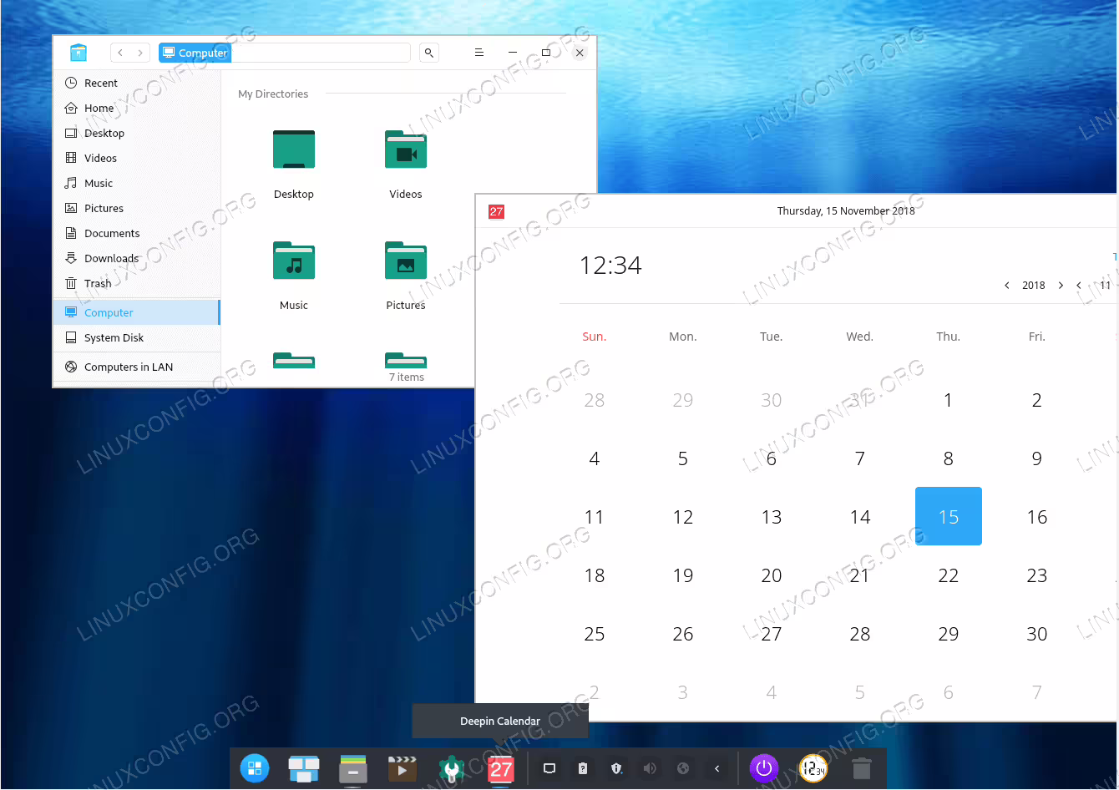Select day 8 in the calendar

(949, 458)
